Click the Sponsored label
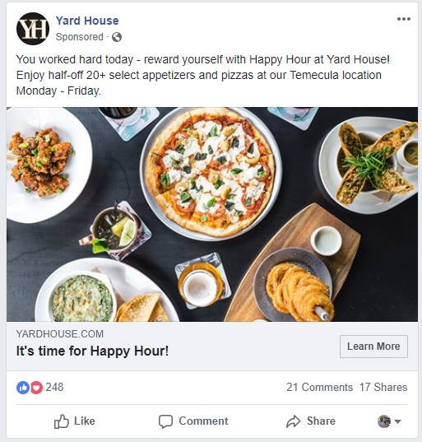Screen dimensions: 422x442 (80, 37)
